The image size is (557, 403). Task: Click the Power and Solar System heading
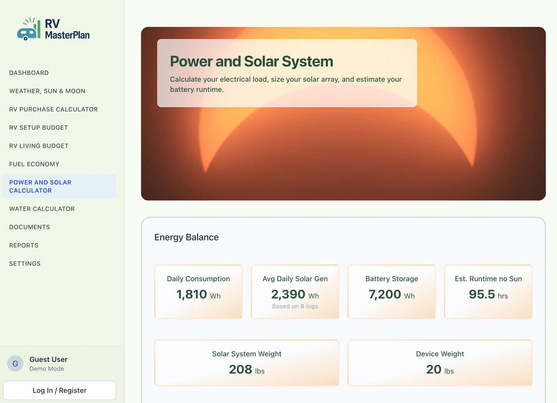[252, 61]
